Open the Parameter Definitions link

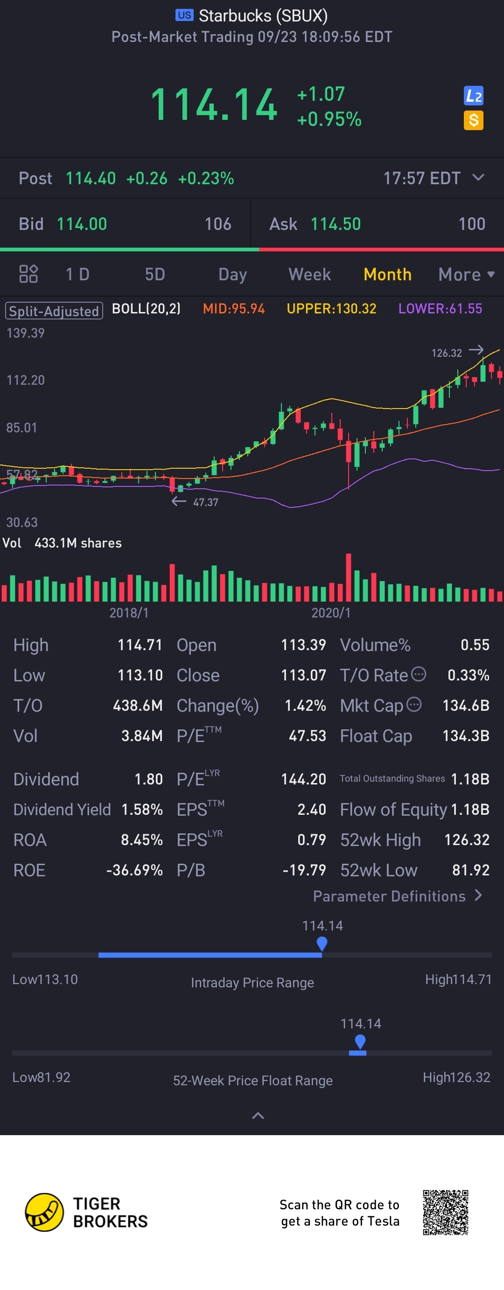(x=397, y=896)
